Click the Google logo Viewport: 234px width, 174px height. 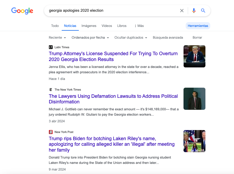(22, 11)
